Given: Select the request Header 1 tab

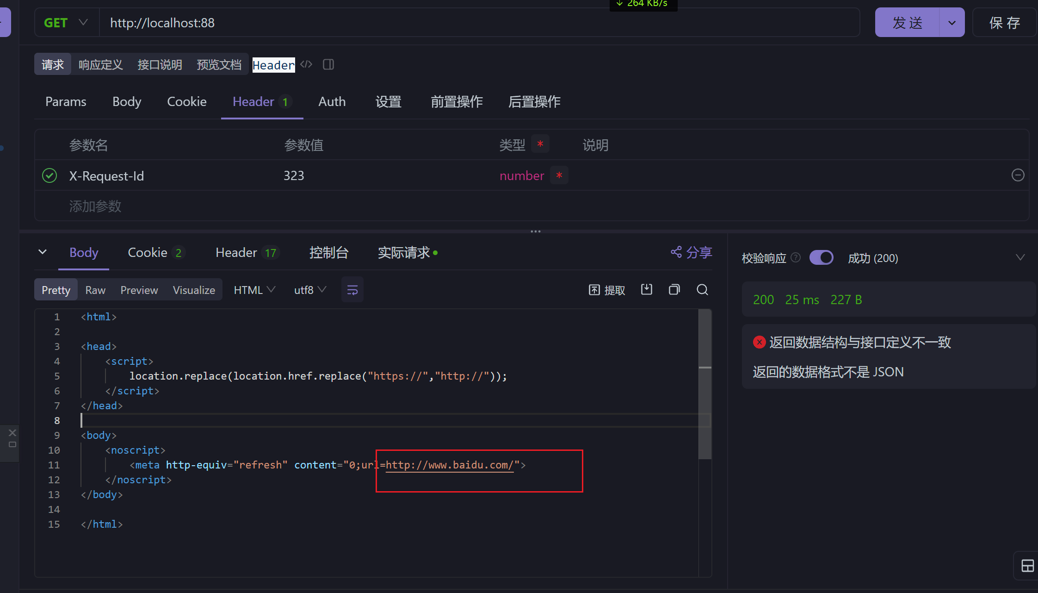Looking at the screenshot, I should tap(262, 101).
